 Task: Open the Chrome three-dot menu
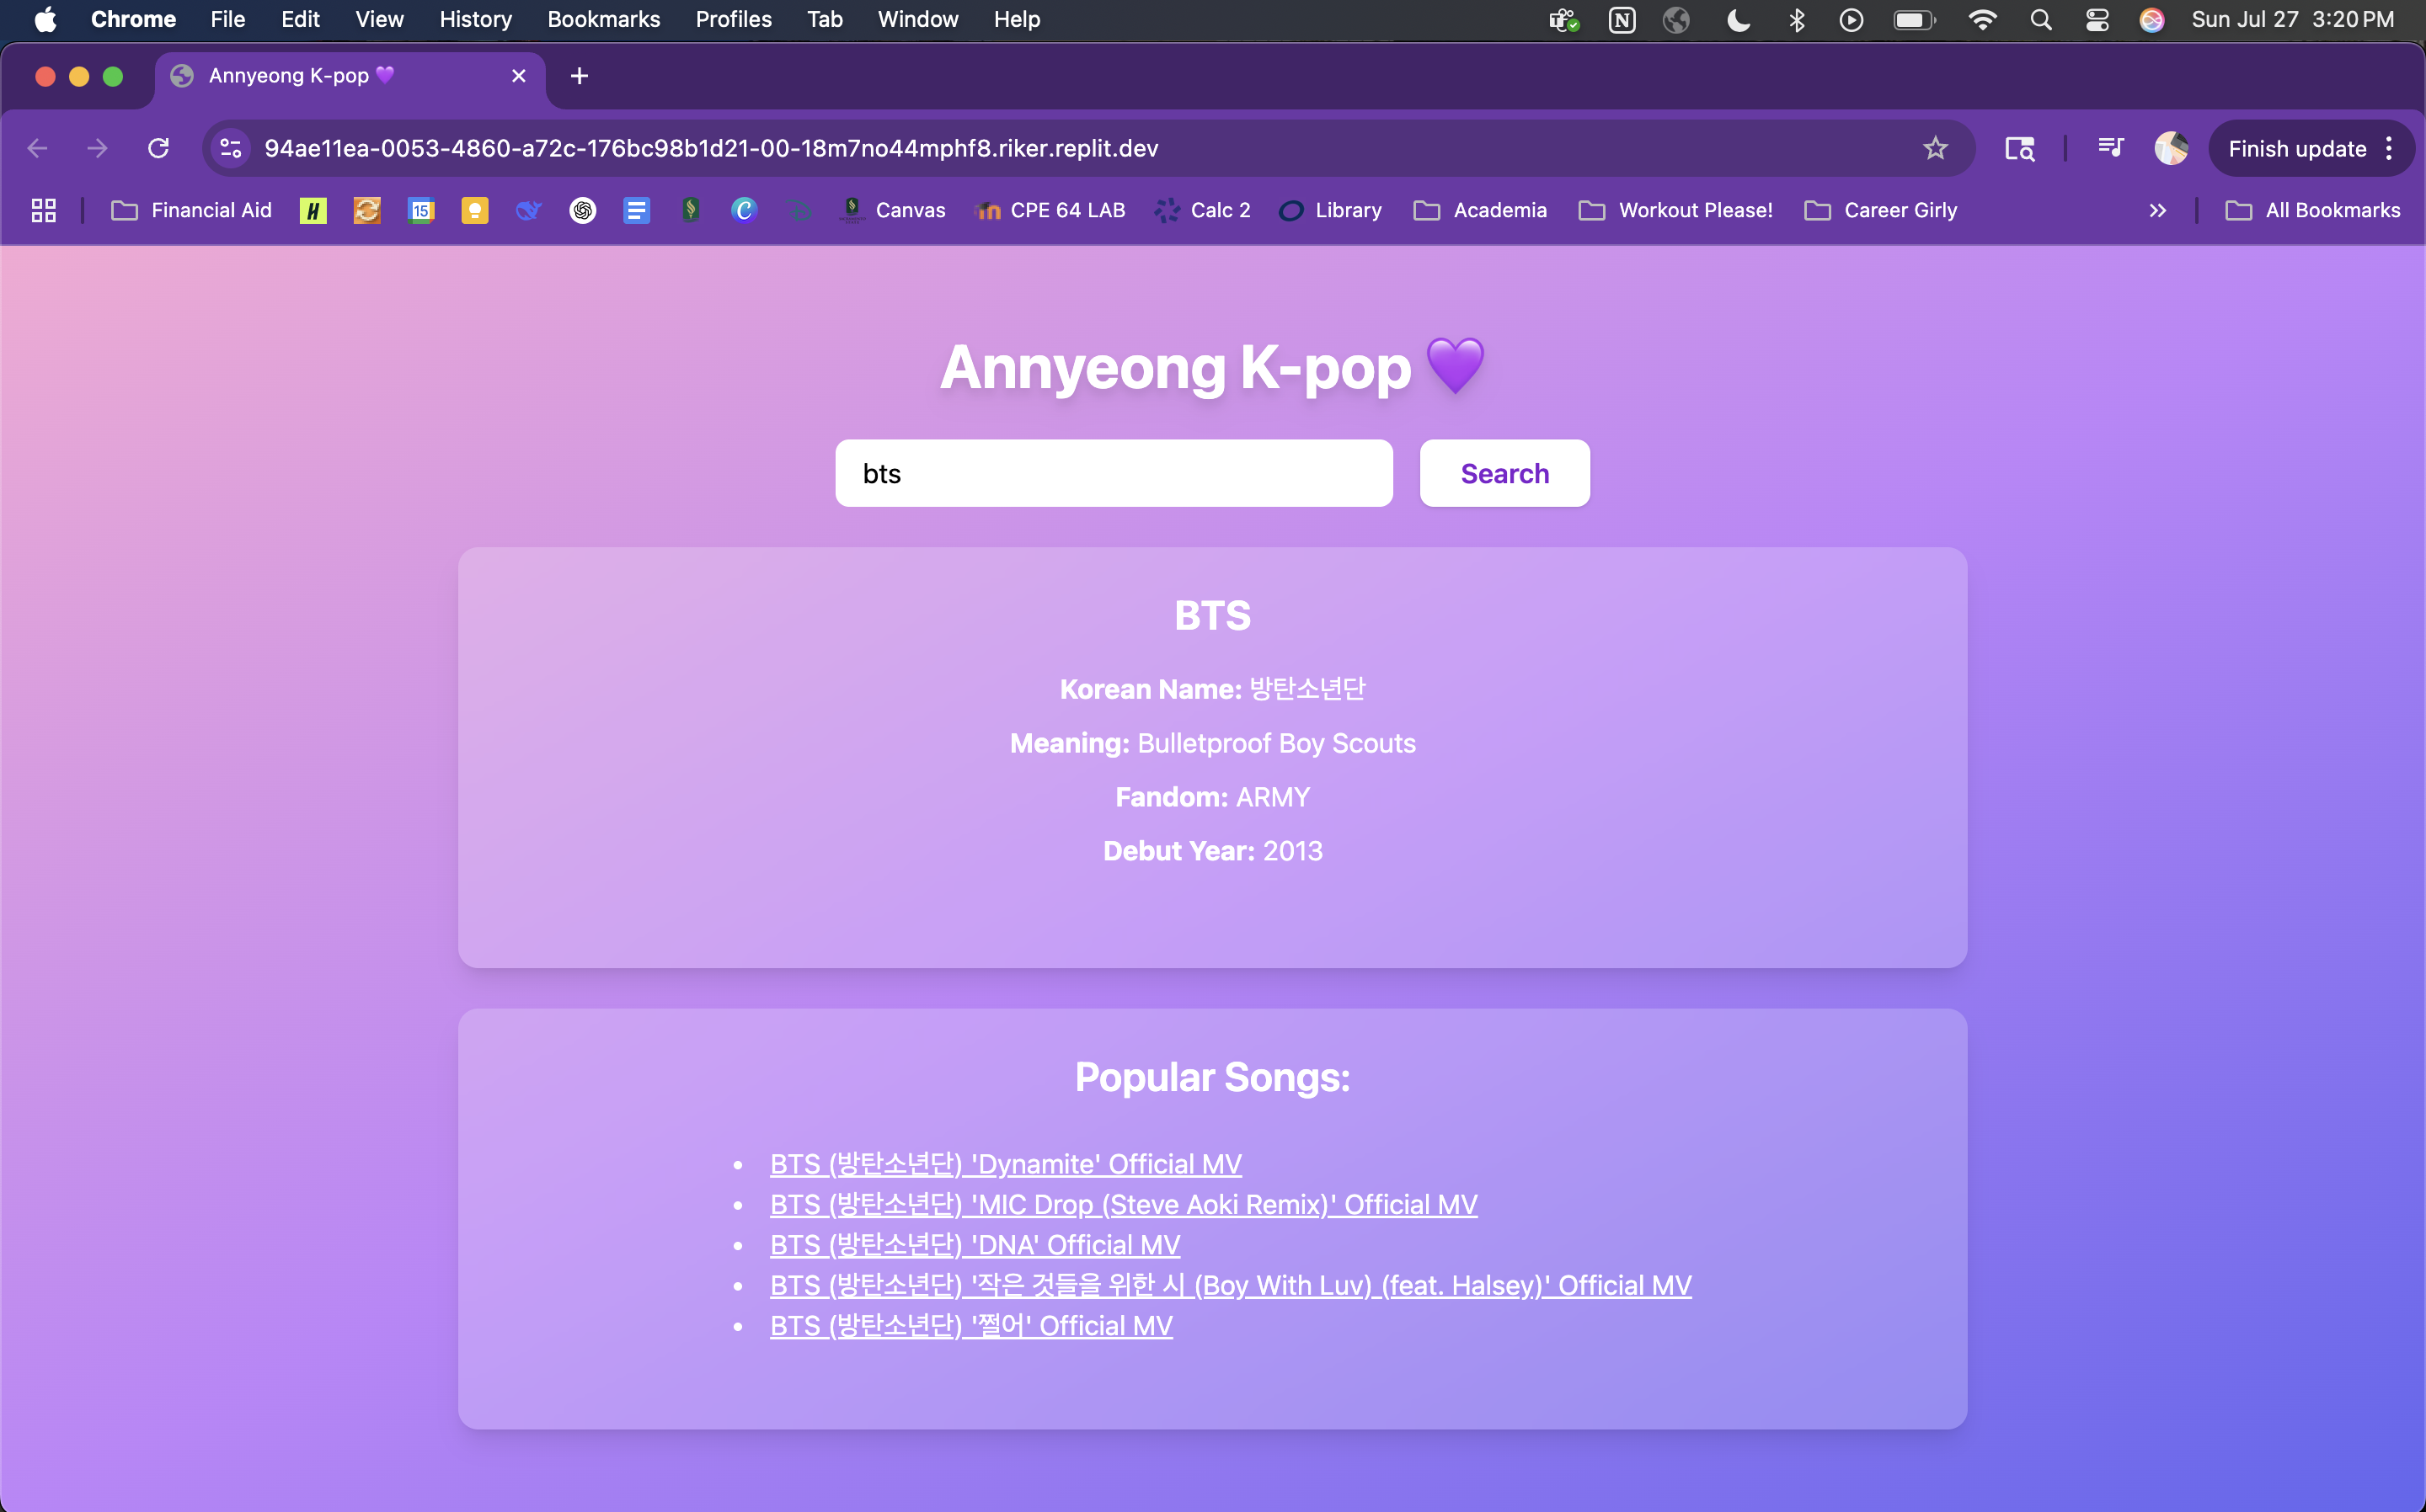pos(2389,148)
